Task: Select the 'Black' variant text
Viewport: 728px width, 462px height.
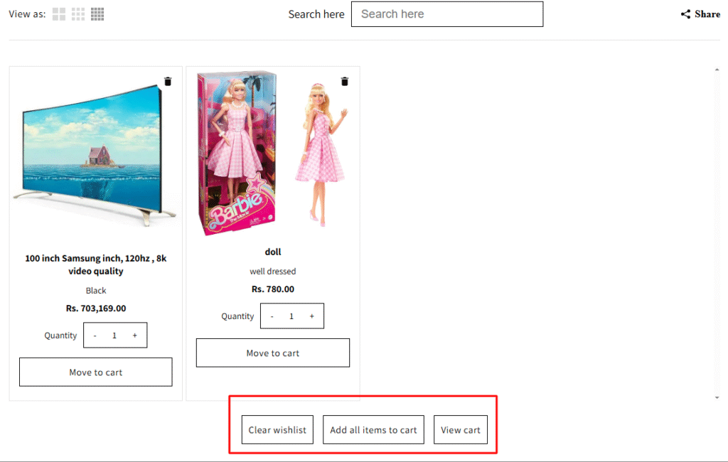Action: (96, 291)
